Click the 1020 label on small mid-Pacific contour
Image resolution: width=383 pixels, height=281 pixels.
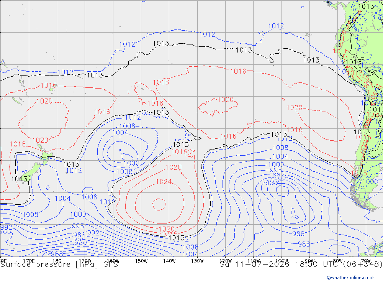click(226, 100)
